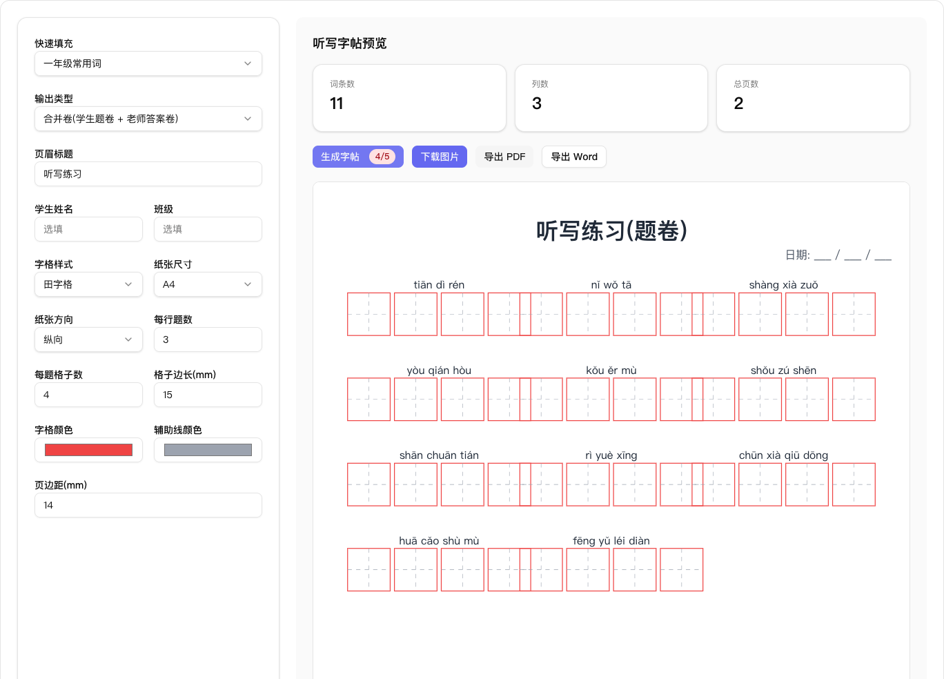
Task: Click the 导出 Word button
Action: (x=574, y=157)
